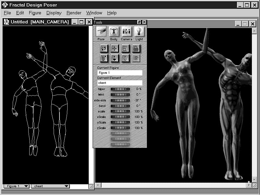Open the Render menu
This screenshot has width=260, height=195.
point(74,13)
